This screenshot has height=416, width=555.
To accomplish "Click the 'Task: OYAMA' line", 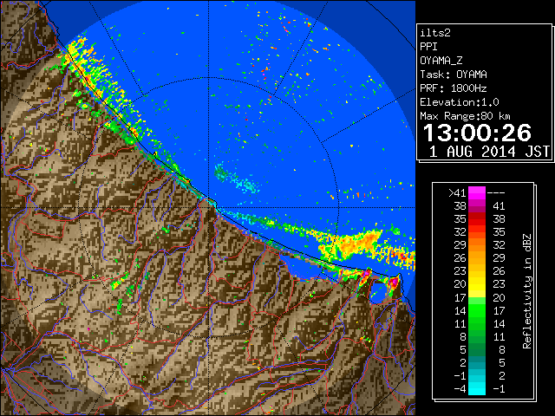I will (454, 75).
